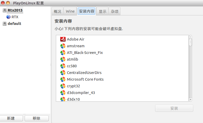Screen dimensions: 203x123
Task: Close the PlayOnLinux 配置 window
Action: [x=3, y=3]
